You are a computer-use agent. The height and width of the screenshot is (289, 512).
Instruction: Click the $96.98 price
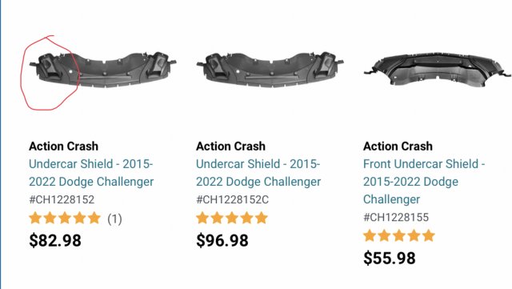222,241
